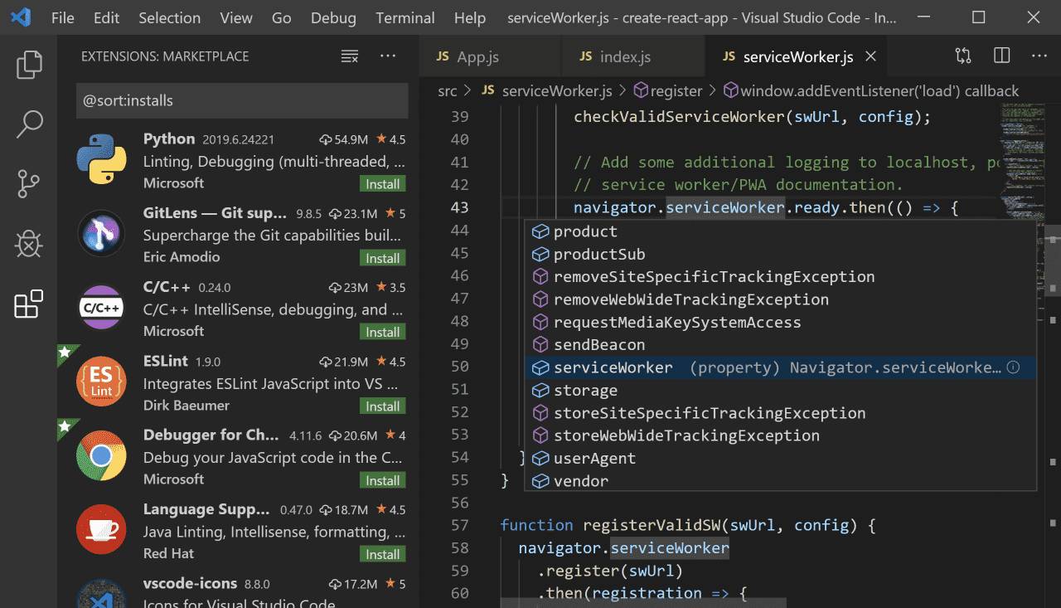Open Extensions panel more actions ellipsis
The width and height of the screenshot is (1061, 608).
(x=388, y=56)
